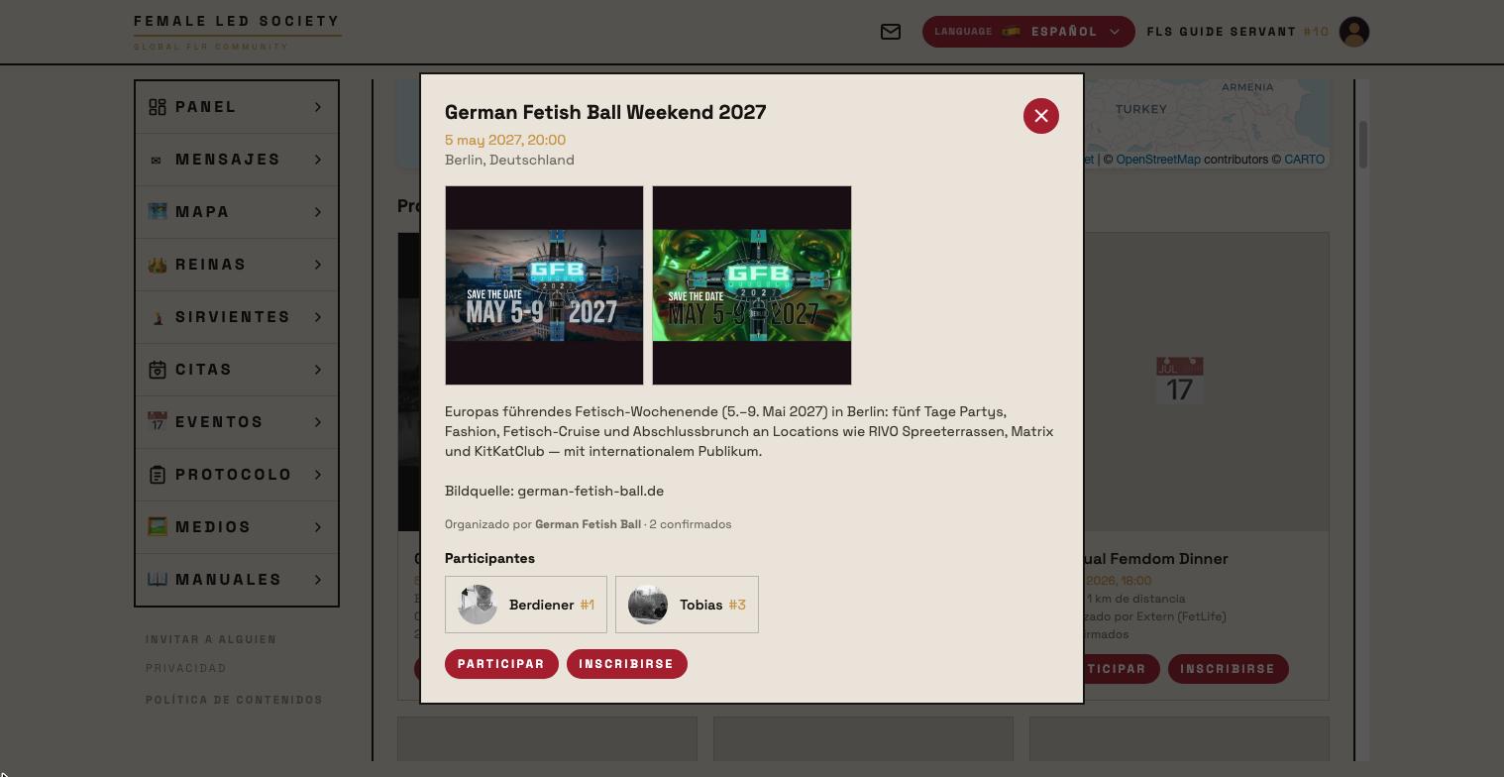Click the 'German Fetish Ball Weekend 2027' title
The height and width of the screenshot is (777, 1504).
(x=605, y=112)
